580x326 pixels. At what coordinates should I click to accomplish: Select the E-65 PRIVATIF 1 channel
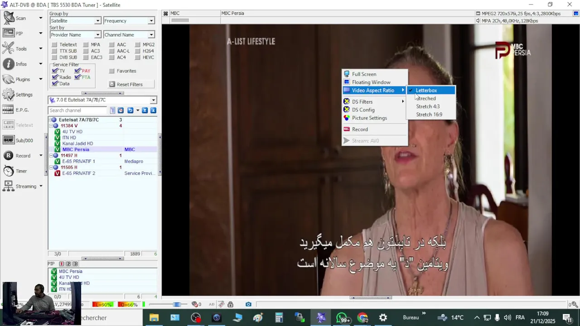[x=78, y=161]
